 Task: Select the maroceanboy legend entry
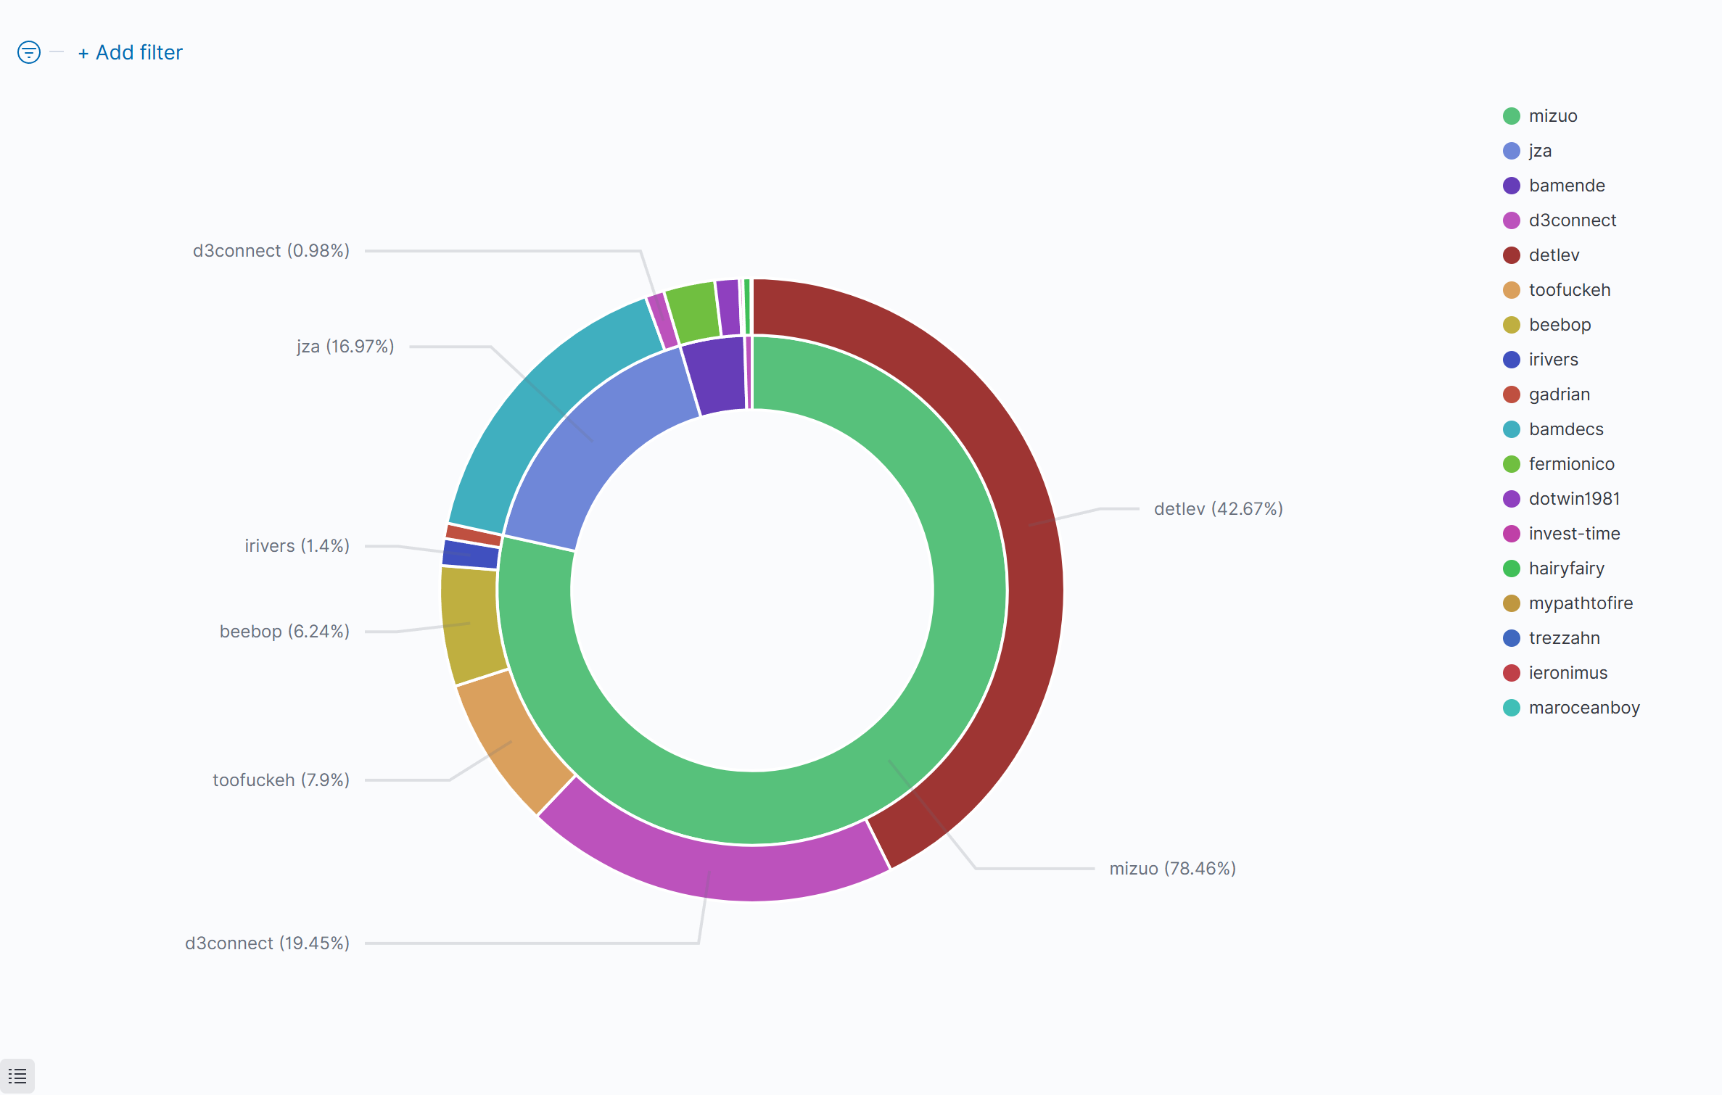[x=1583, y=708]
